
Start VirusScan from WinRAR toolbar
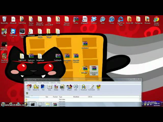click(84, 87)
